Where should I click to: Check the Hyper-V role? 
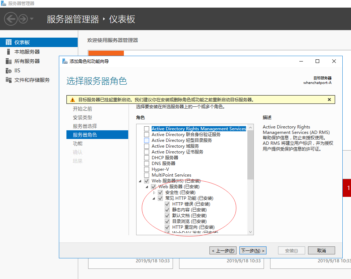pos(147,169)
